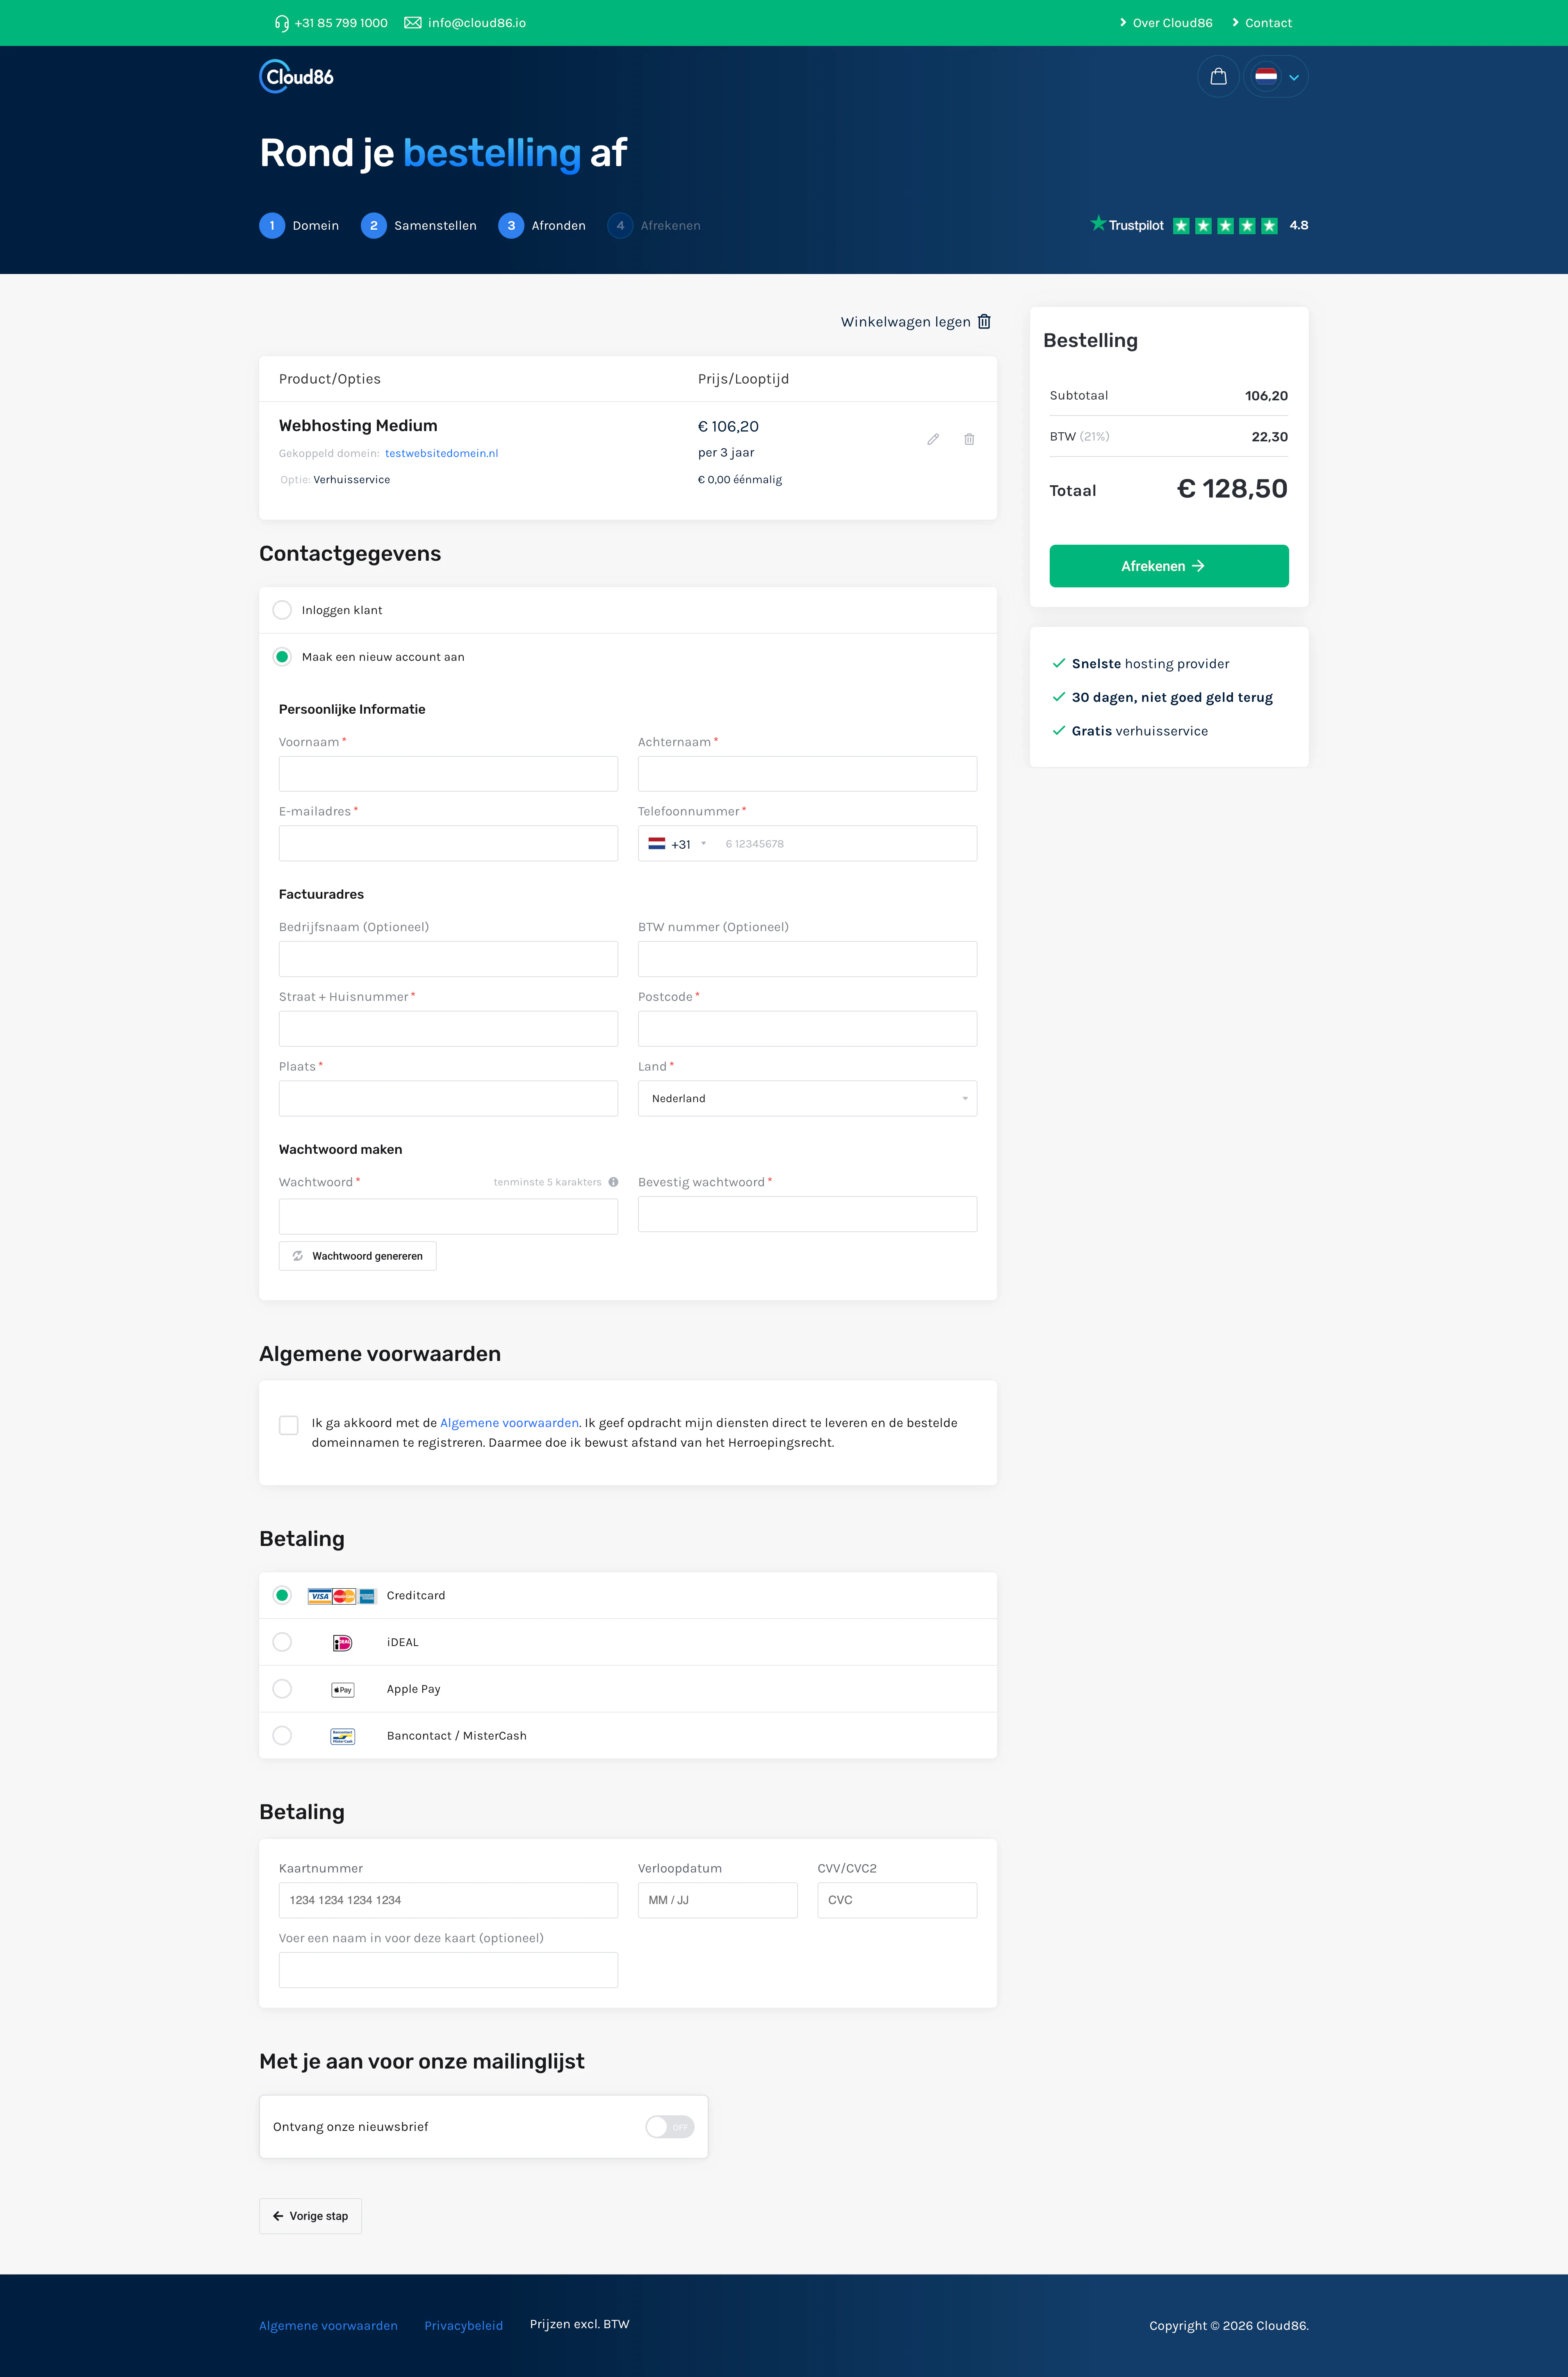
Task: Expand the +31 phone country code selector
Action: [x=678, y=844]
